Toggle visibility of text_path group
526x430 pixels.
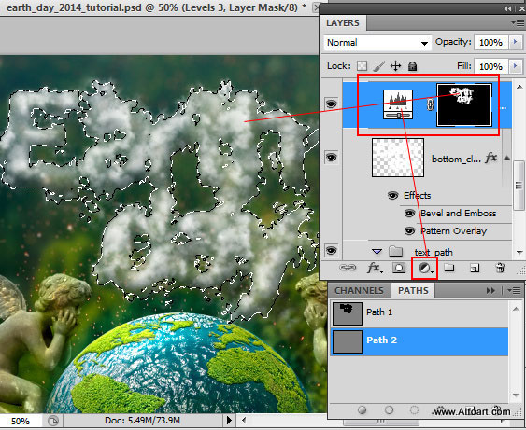click(x=331, y=251)
